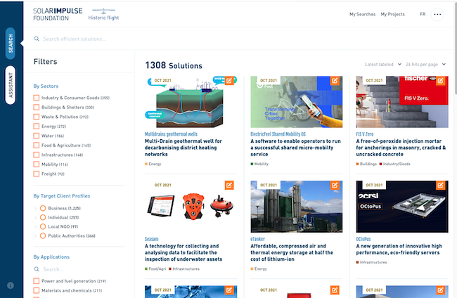The height and width of the screenshot is (298, 457).
Task: Select the Business client profile radio
Action: [x=43, y=208]
